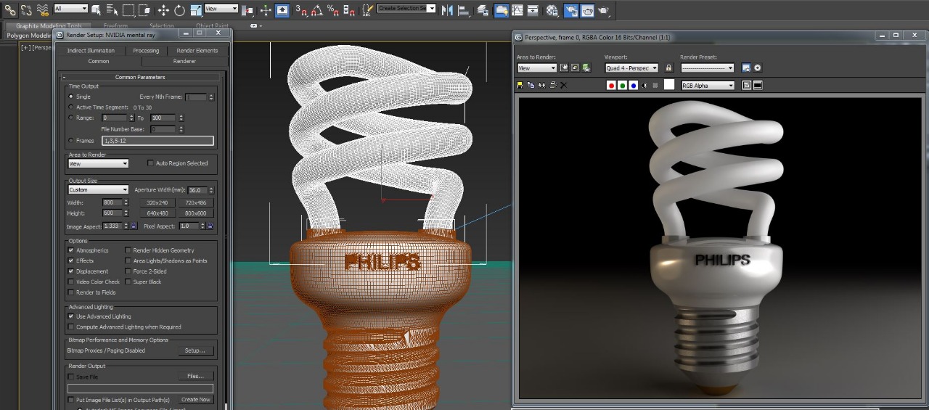929x410 pixels.
Task: Open the RGB Alpha channel dropdown
Action: pyautogui.click(x=707, y=86)
